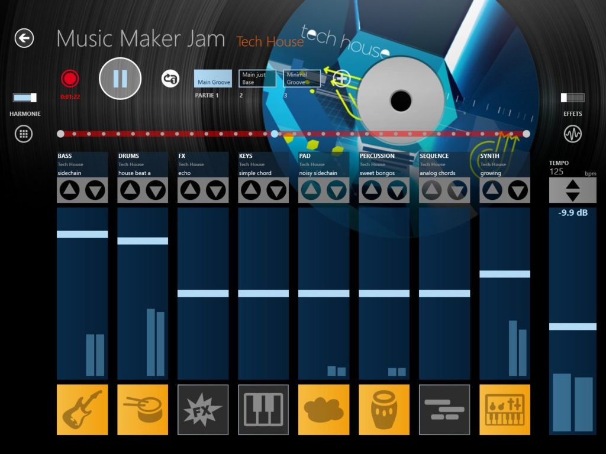Click the timeline playhead marker
606x454 pixels.
tap(275, 134)
